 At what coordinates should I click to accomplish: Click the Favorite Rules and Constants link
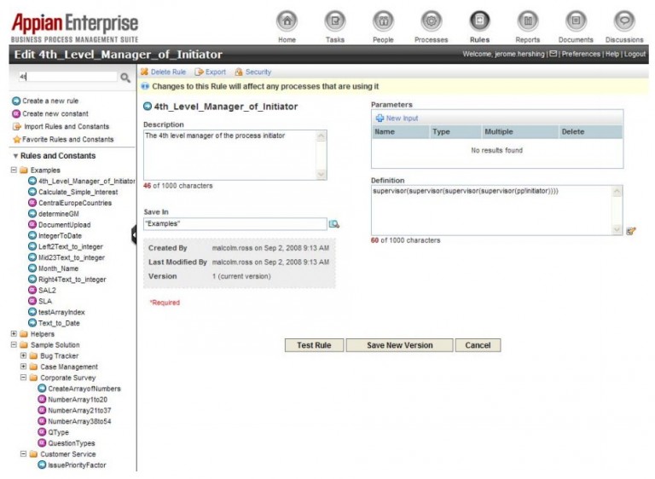[x=67, y=140]
